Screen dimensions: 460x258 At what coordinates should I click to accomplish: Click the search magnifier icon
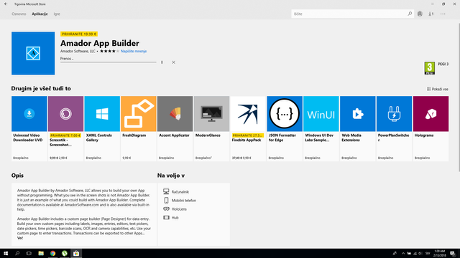(410, 14)
